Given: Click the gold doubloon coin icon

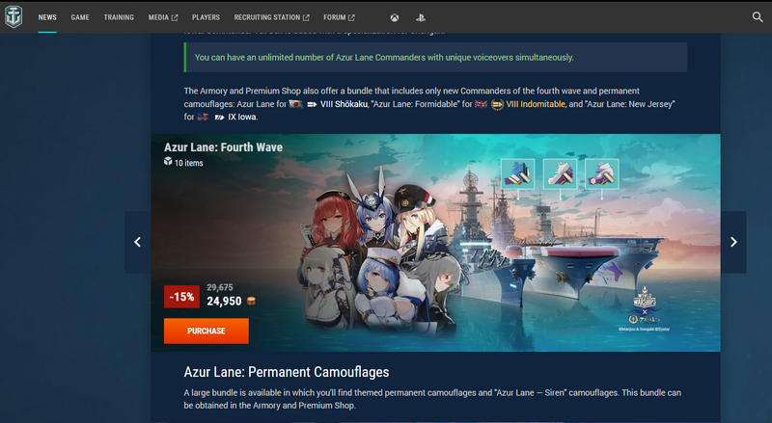Looking at the screenshot, I should [251, 301].
